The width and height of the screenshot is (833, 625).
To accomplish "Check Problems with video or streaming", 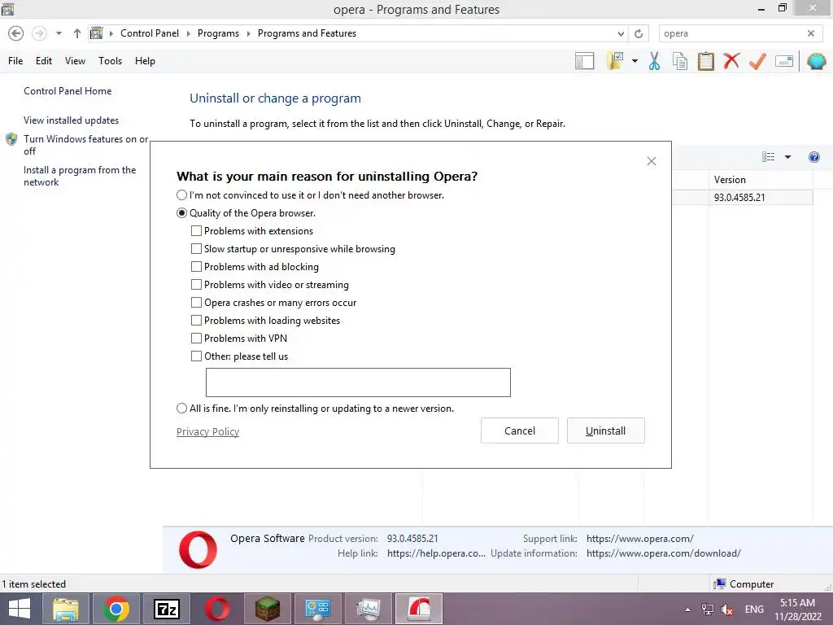I will point(196,284).
